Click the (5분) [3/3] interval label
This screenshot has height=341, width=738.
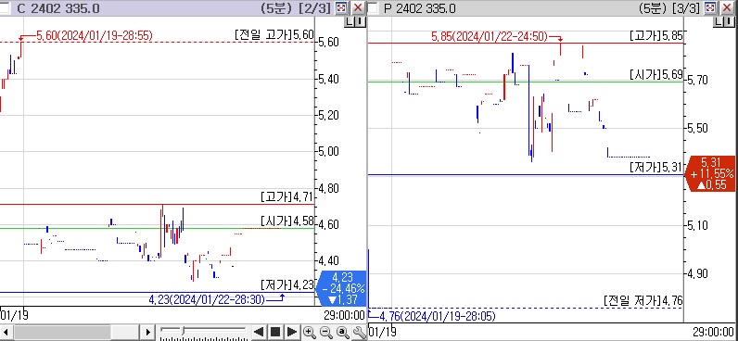[x=669, y=7]
